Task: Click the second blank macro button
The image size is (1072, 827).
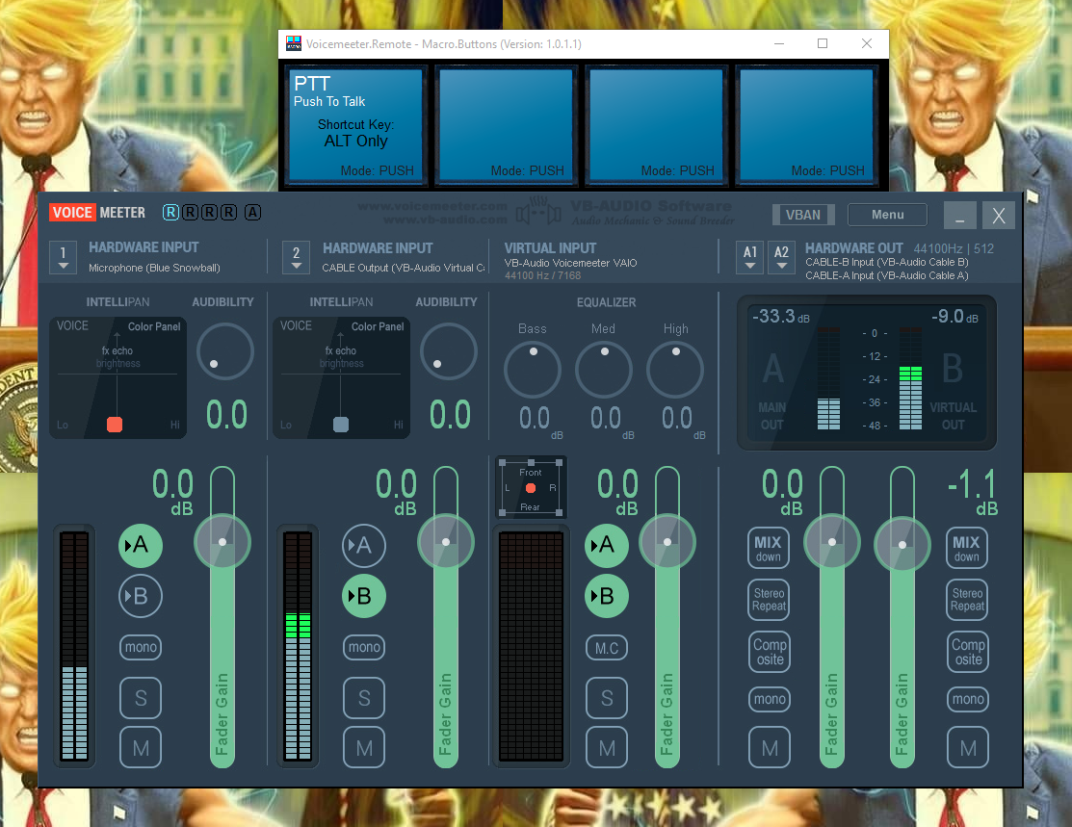Action: point(506,125)
